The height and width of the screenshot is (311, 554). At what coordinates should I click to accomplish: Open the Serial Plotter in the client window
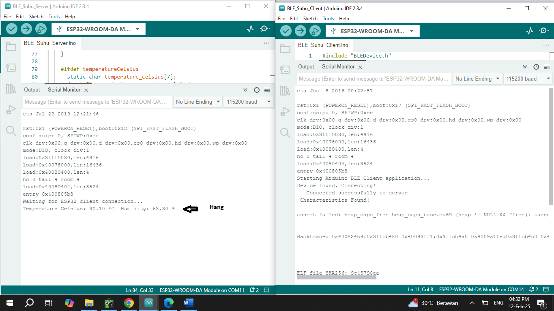pos(530,30)
